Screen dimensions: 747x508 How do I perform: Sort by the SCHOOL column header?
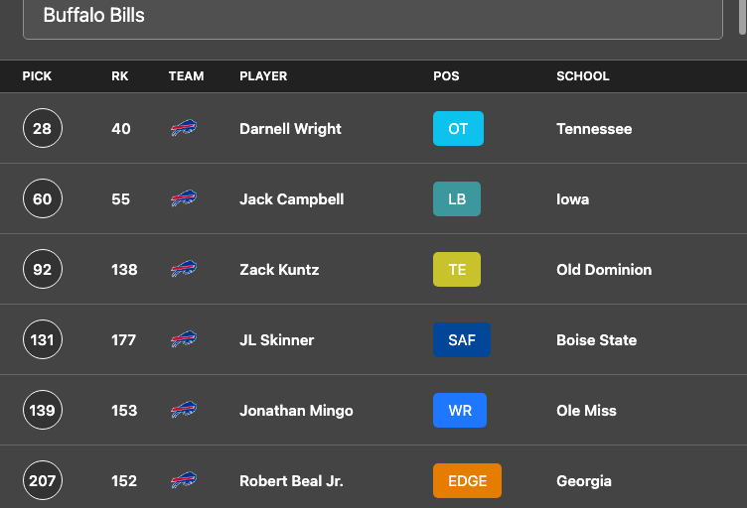pyautogui.click(x=583, y=76)
